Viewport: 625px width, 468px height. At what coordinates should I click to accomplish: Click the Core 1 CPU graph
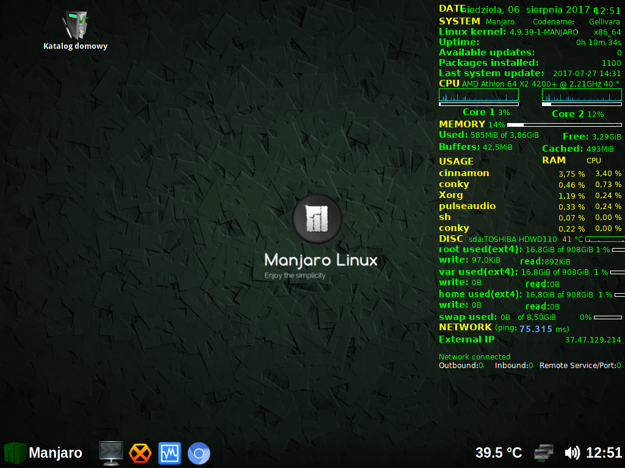(x=479, y=94)
